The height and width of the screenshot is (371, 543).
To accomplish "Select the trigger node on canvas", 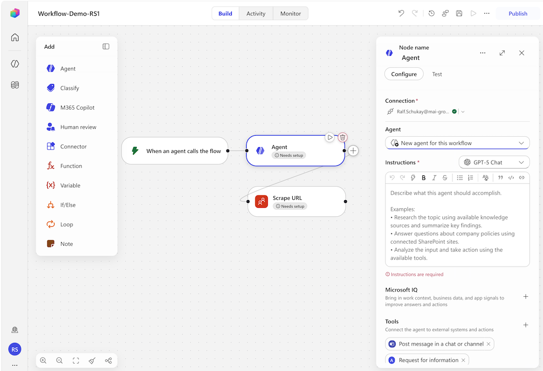I will (175, 151).
